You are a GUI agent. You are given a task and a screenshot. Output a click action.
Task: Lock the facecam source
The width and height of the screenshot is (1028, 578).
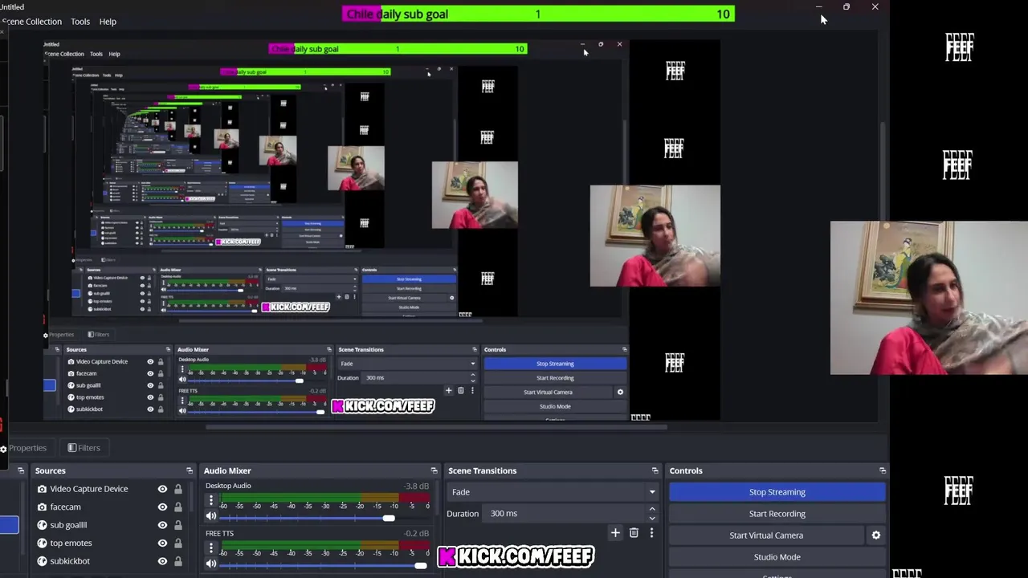click(x=178, y=507)
